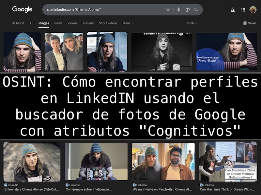
Task: Open 'Can Machines Think or Dream Witho...' link
Action: coord(227,189)
